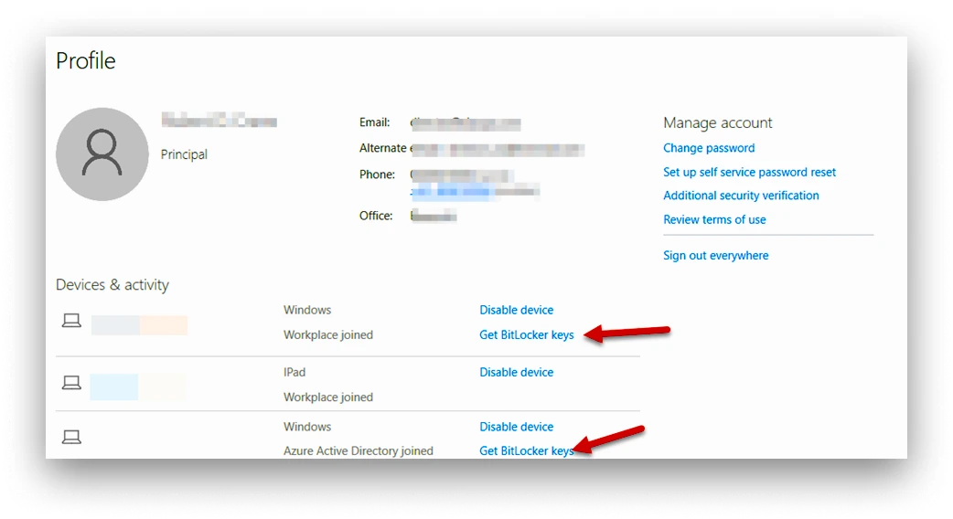Open Review terms of use link
Screen dimensions: 953x519
pyautogui.click(x=714, y=219)
